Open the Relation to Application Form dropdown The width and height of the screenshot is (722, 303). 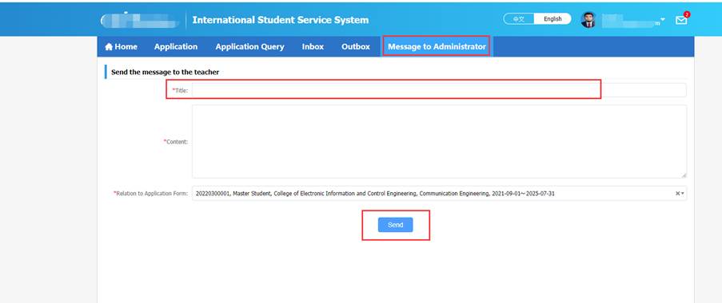click(439, 194)
